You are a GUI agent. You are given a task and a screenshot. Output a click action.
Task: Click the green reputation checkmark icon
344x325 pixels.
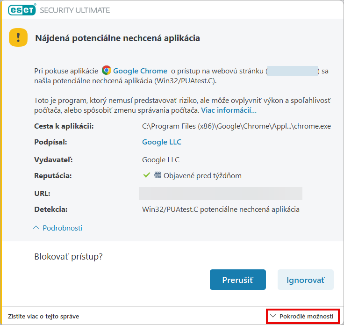146,175
